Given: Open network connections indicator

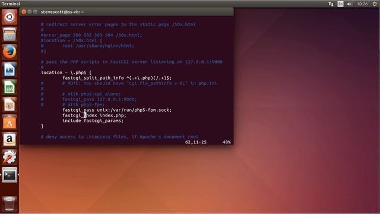Looking at the screenshot, I should pyautogui.click(x=331, y=4).
